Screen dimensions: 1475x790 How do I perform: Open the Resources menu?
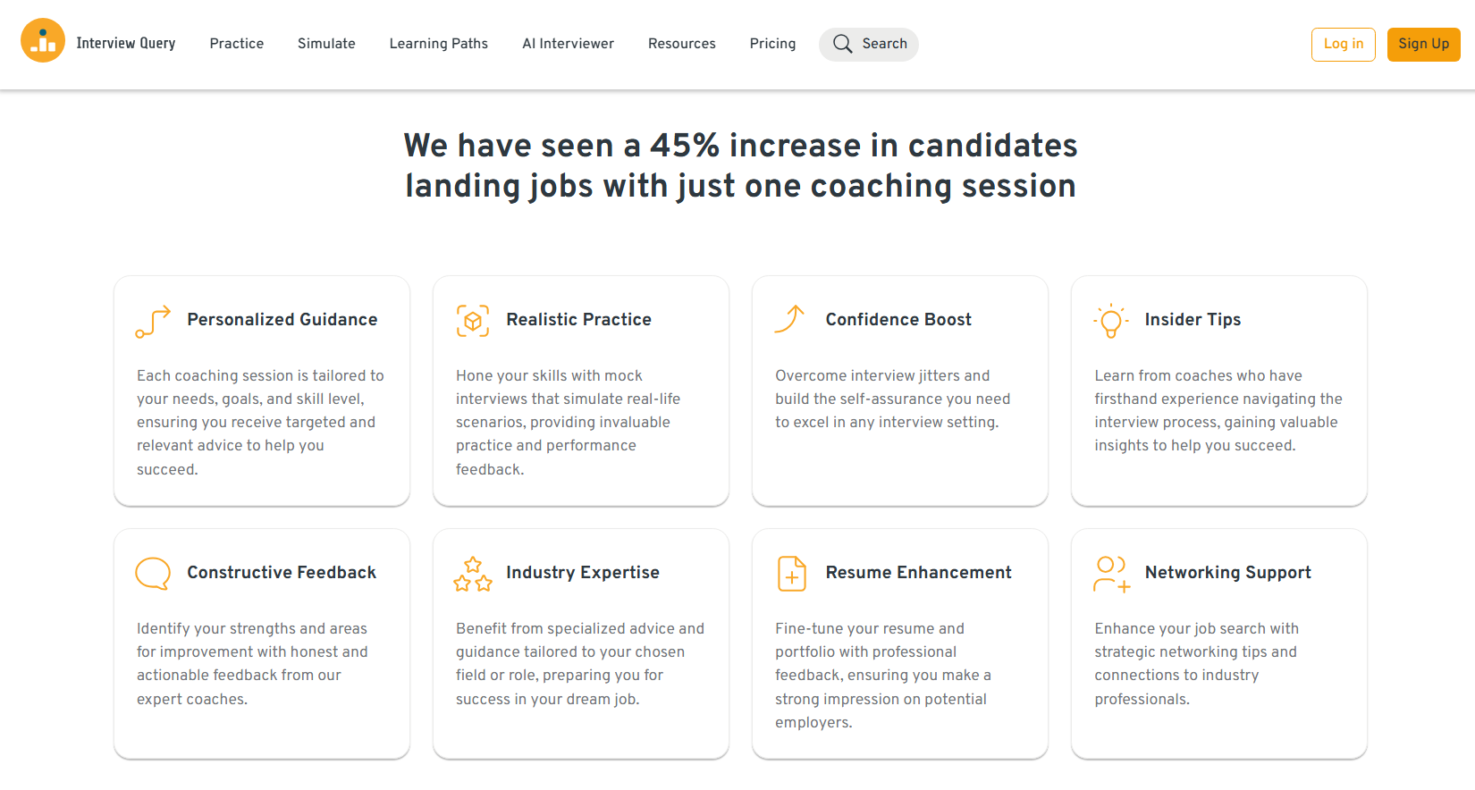[x=681, y=43]
